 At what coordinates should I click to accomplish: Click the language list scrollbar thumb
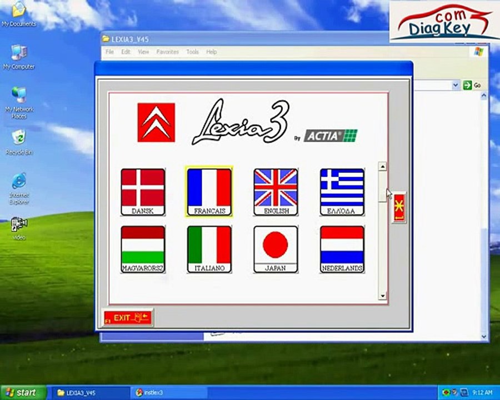coord(383,186)
